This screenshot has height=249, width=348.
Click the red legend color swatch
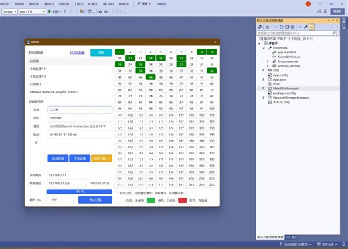[183, 200]
